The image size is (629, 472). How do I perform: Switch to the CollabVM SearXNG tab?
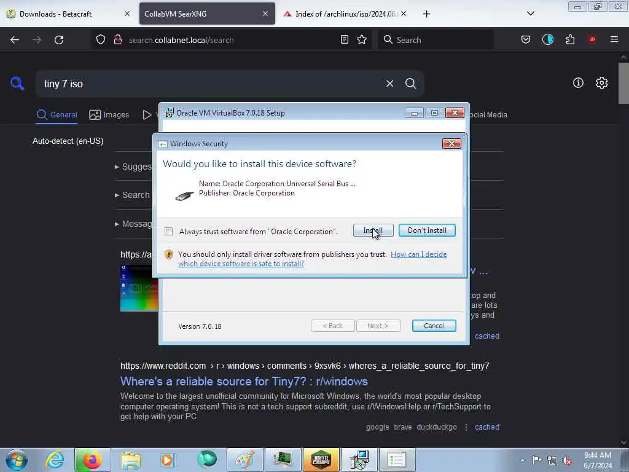point(207,14)
